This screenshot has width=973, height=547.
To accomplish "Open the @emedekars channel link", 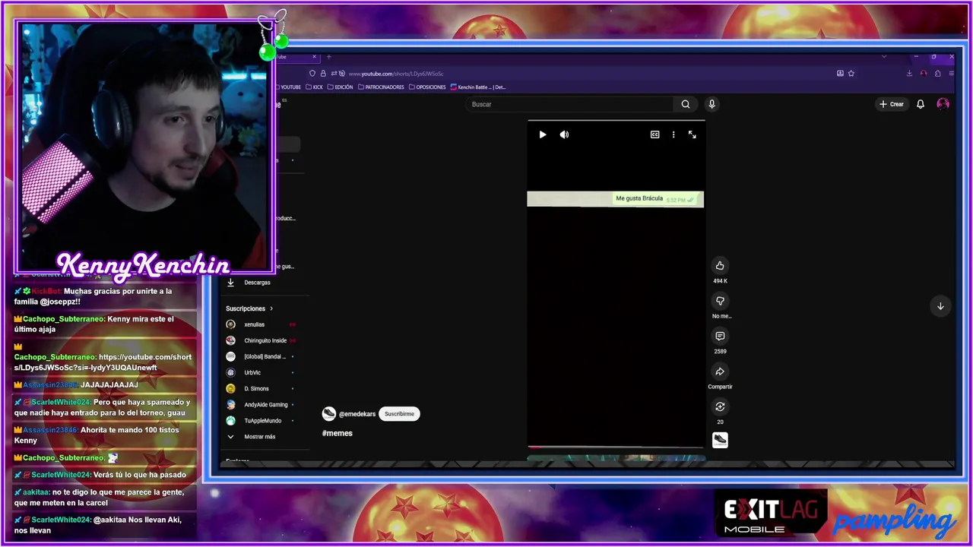I will click(357, 414).
